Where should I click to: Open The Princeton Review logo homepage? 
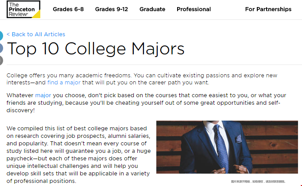[23, 9]
